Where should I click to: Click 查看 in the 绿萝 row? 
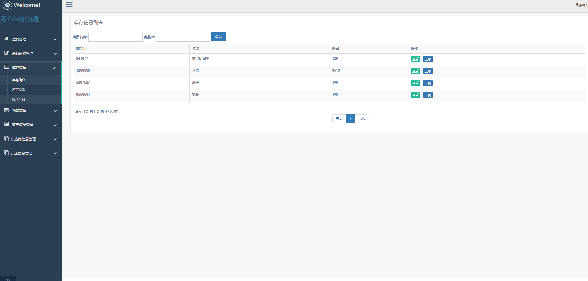(416, 95)
